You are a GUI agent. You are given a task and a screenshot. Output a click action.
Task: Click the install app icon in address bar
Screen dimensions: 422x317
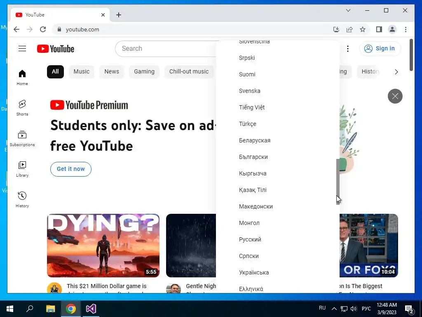(x=336, y=29)
